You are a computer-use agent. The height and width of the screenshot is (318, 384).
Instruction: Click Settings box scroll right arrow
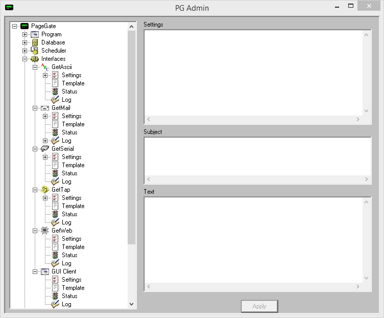(x=358, y=120)
